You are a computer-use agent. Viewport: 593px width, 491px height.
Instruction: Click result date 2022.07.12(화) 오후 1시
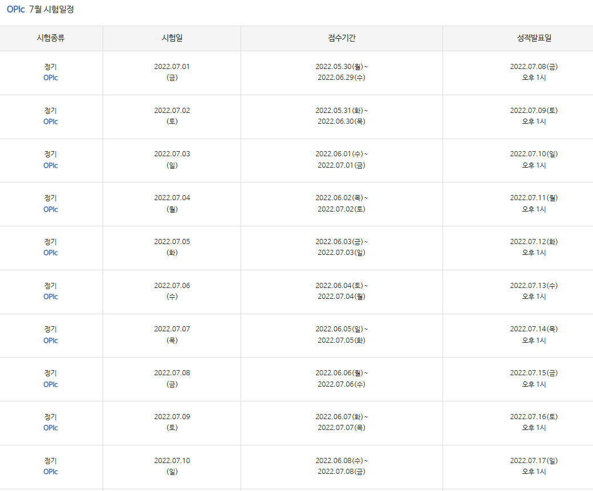tap(534, 247)
